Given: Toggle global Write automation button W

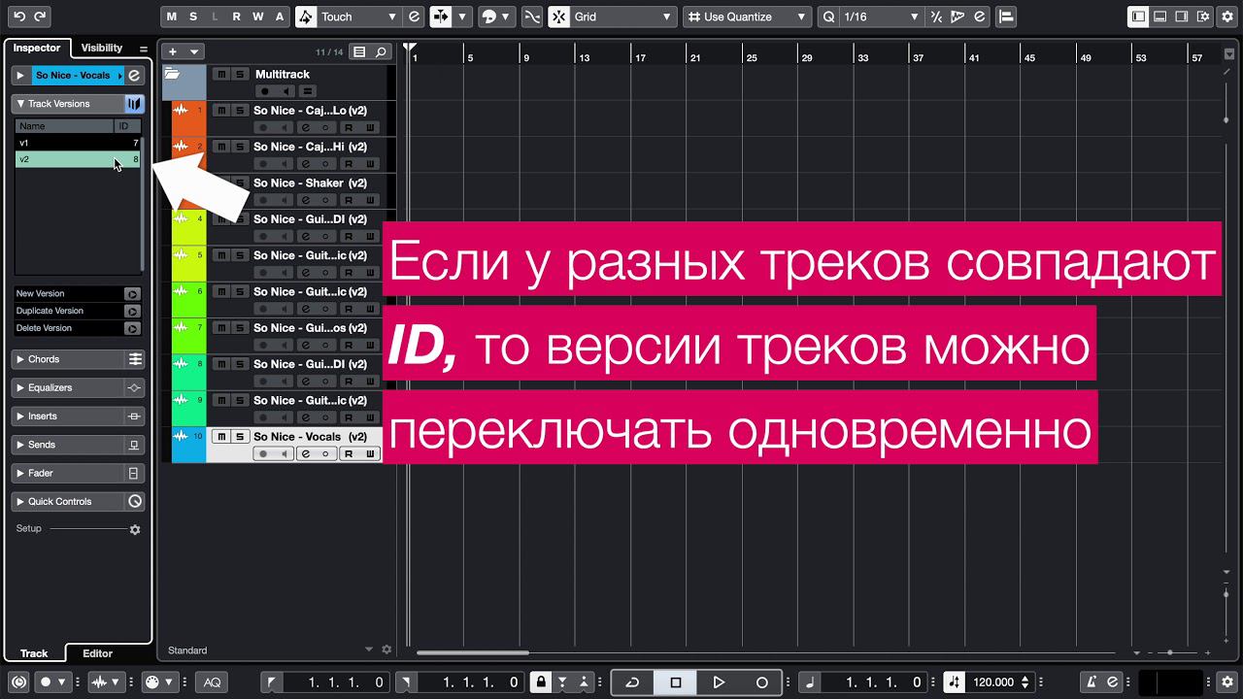Looking at the screenshot, I should 257,17.
